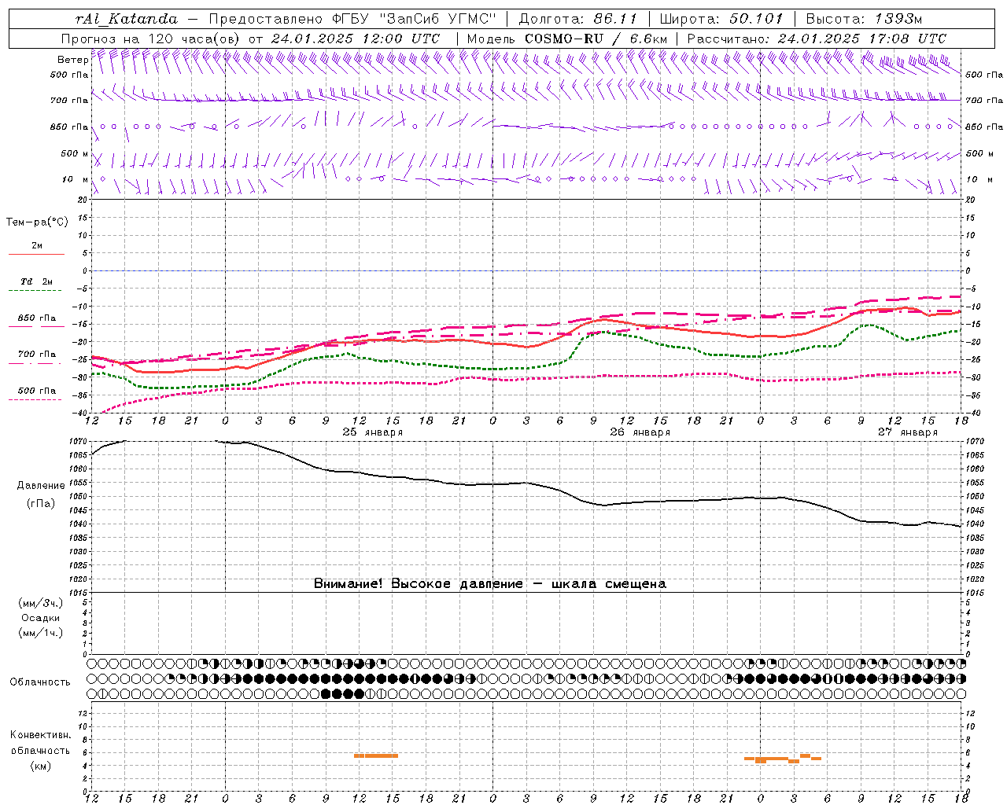The height and width of the screenshot is (805, 1007).
Task: Click the Td 2м dashed legend entry
Action: click(35, 285)
